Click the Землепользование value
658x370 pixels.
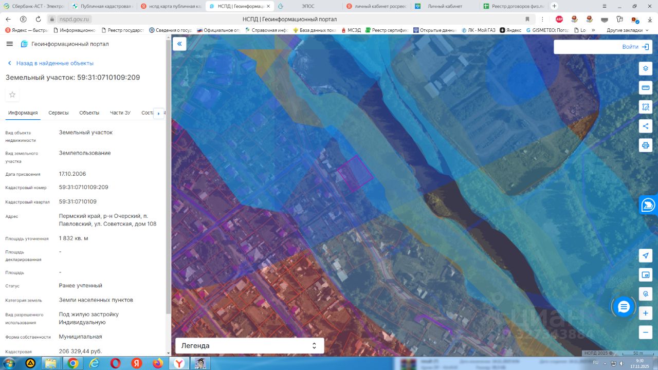click(x=85, y=153)
